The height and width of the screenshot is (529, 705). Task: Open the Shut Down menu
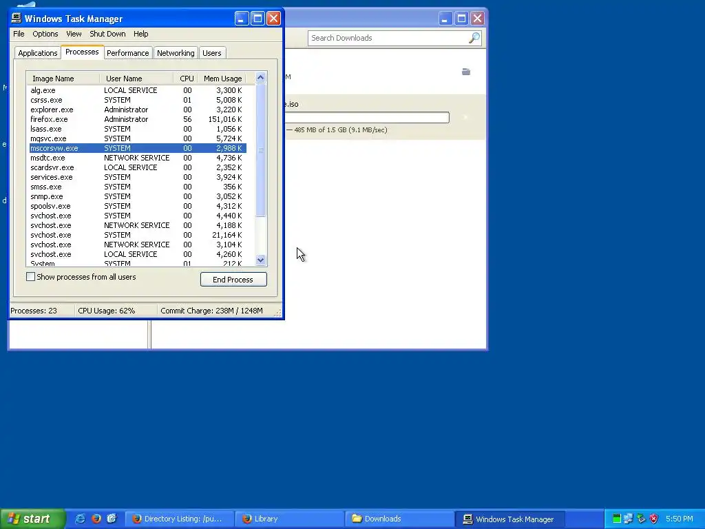tap(107, 34)
